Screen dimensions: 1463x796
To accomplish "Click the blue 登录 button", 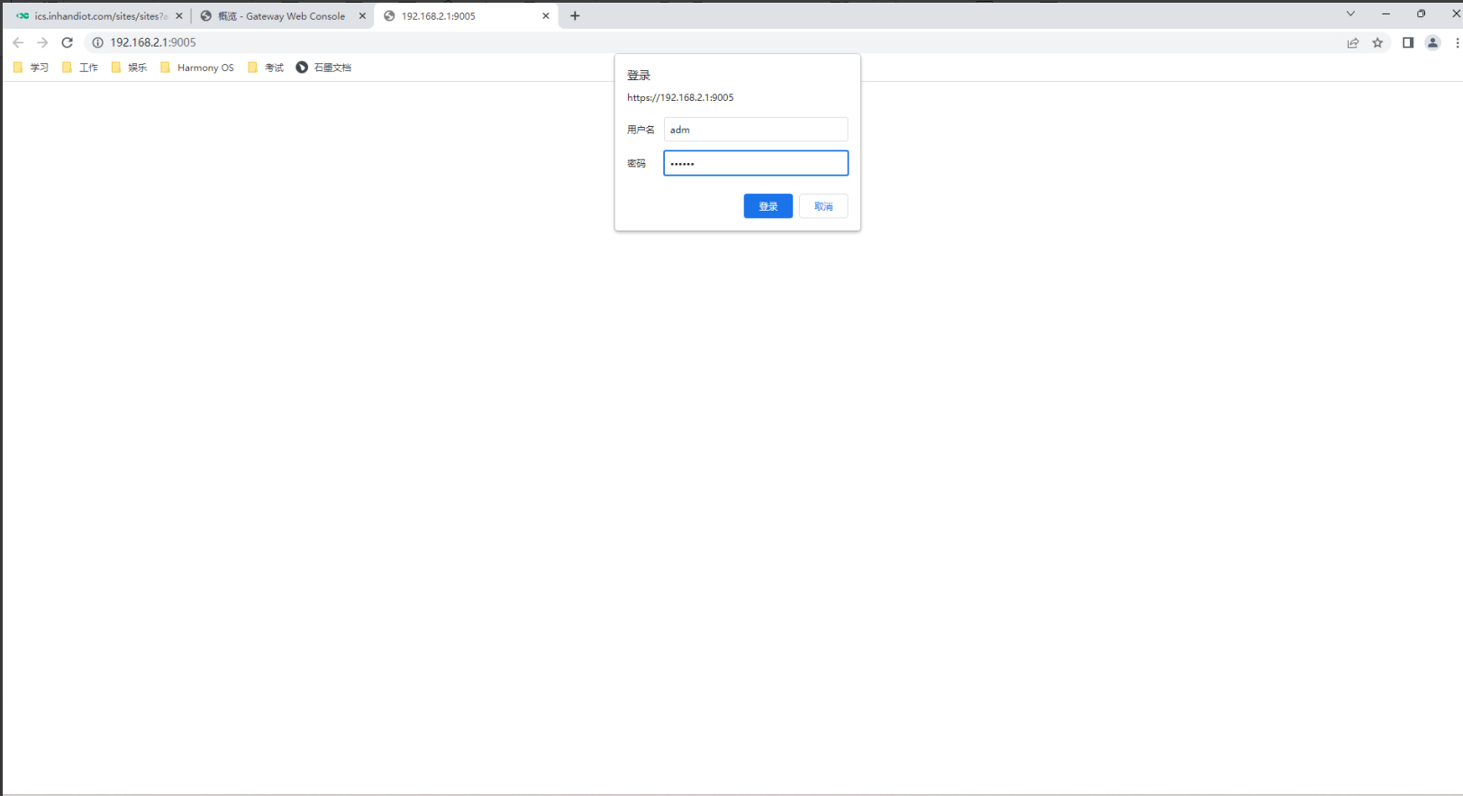I will [x=768, y=206].
